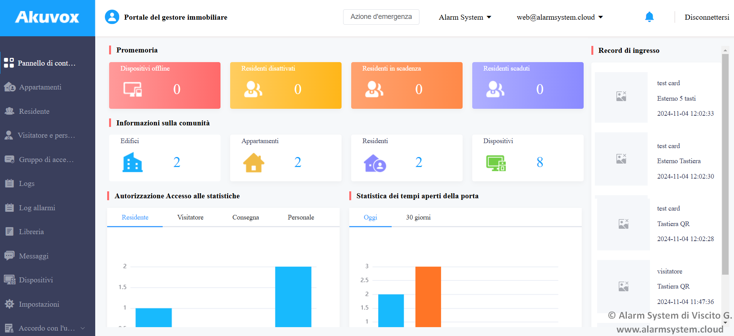Open the Impostazioni menu item
Image resolution: width=734 pixels, height=336 pixels.
47,304
